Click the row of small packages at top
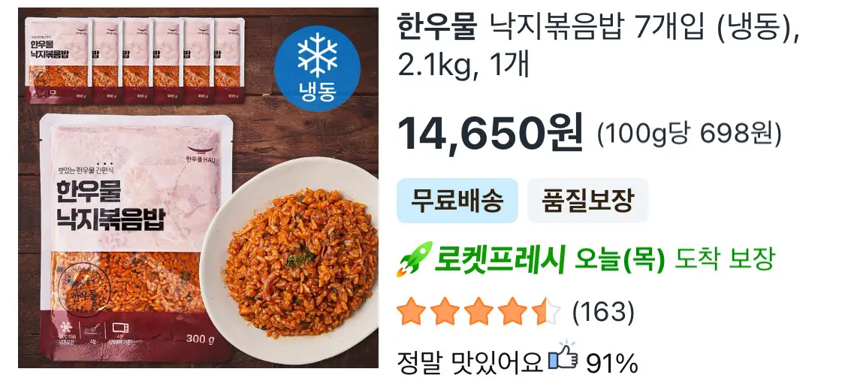Screen dimensions: 845x381 click(135, 60)
